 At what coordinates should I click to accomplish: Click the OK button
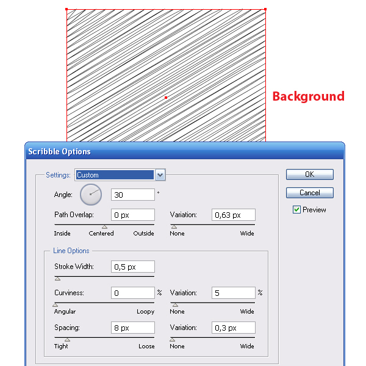pyautogui.click(x=309, y=174)
